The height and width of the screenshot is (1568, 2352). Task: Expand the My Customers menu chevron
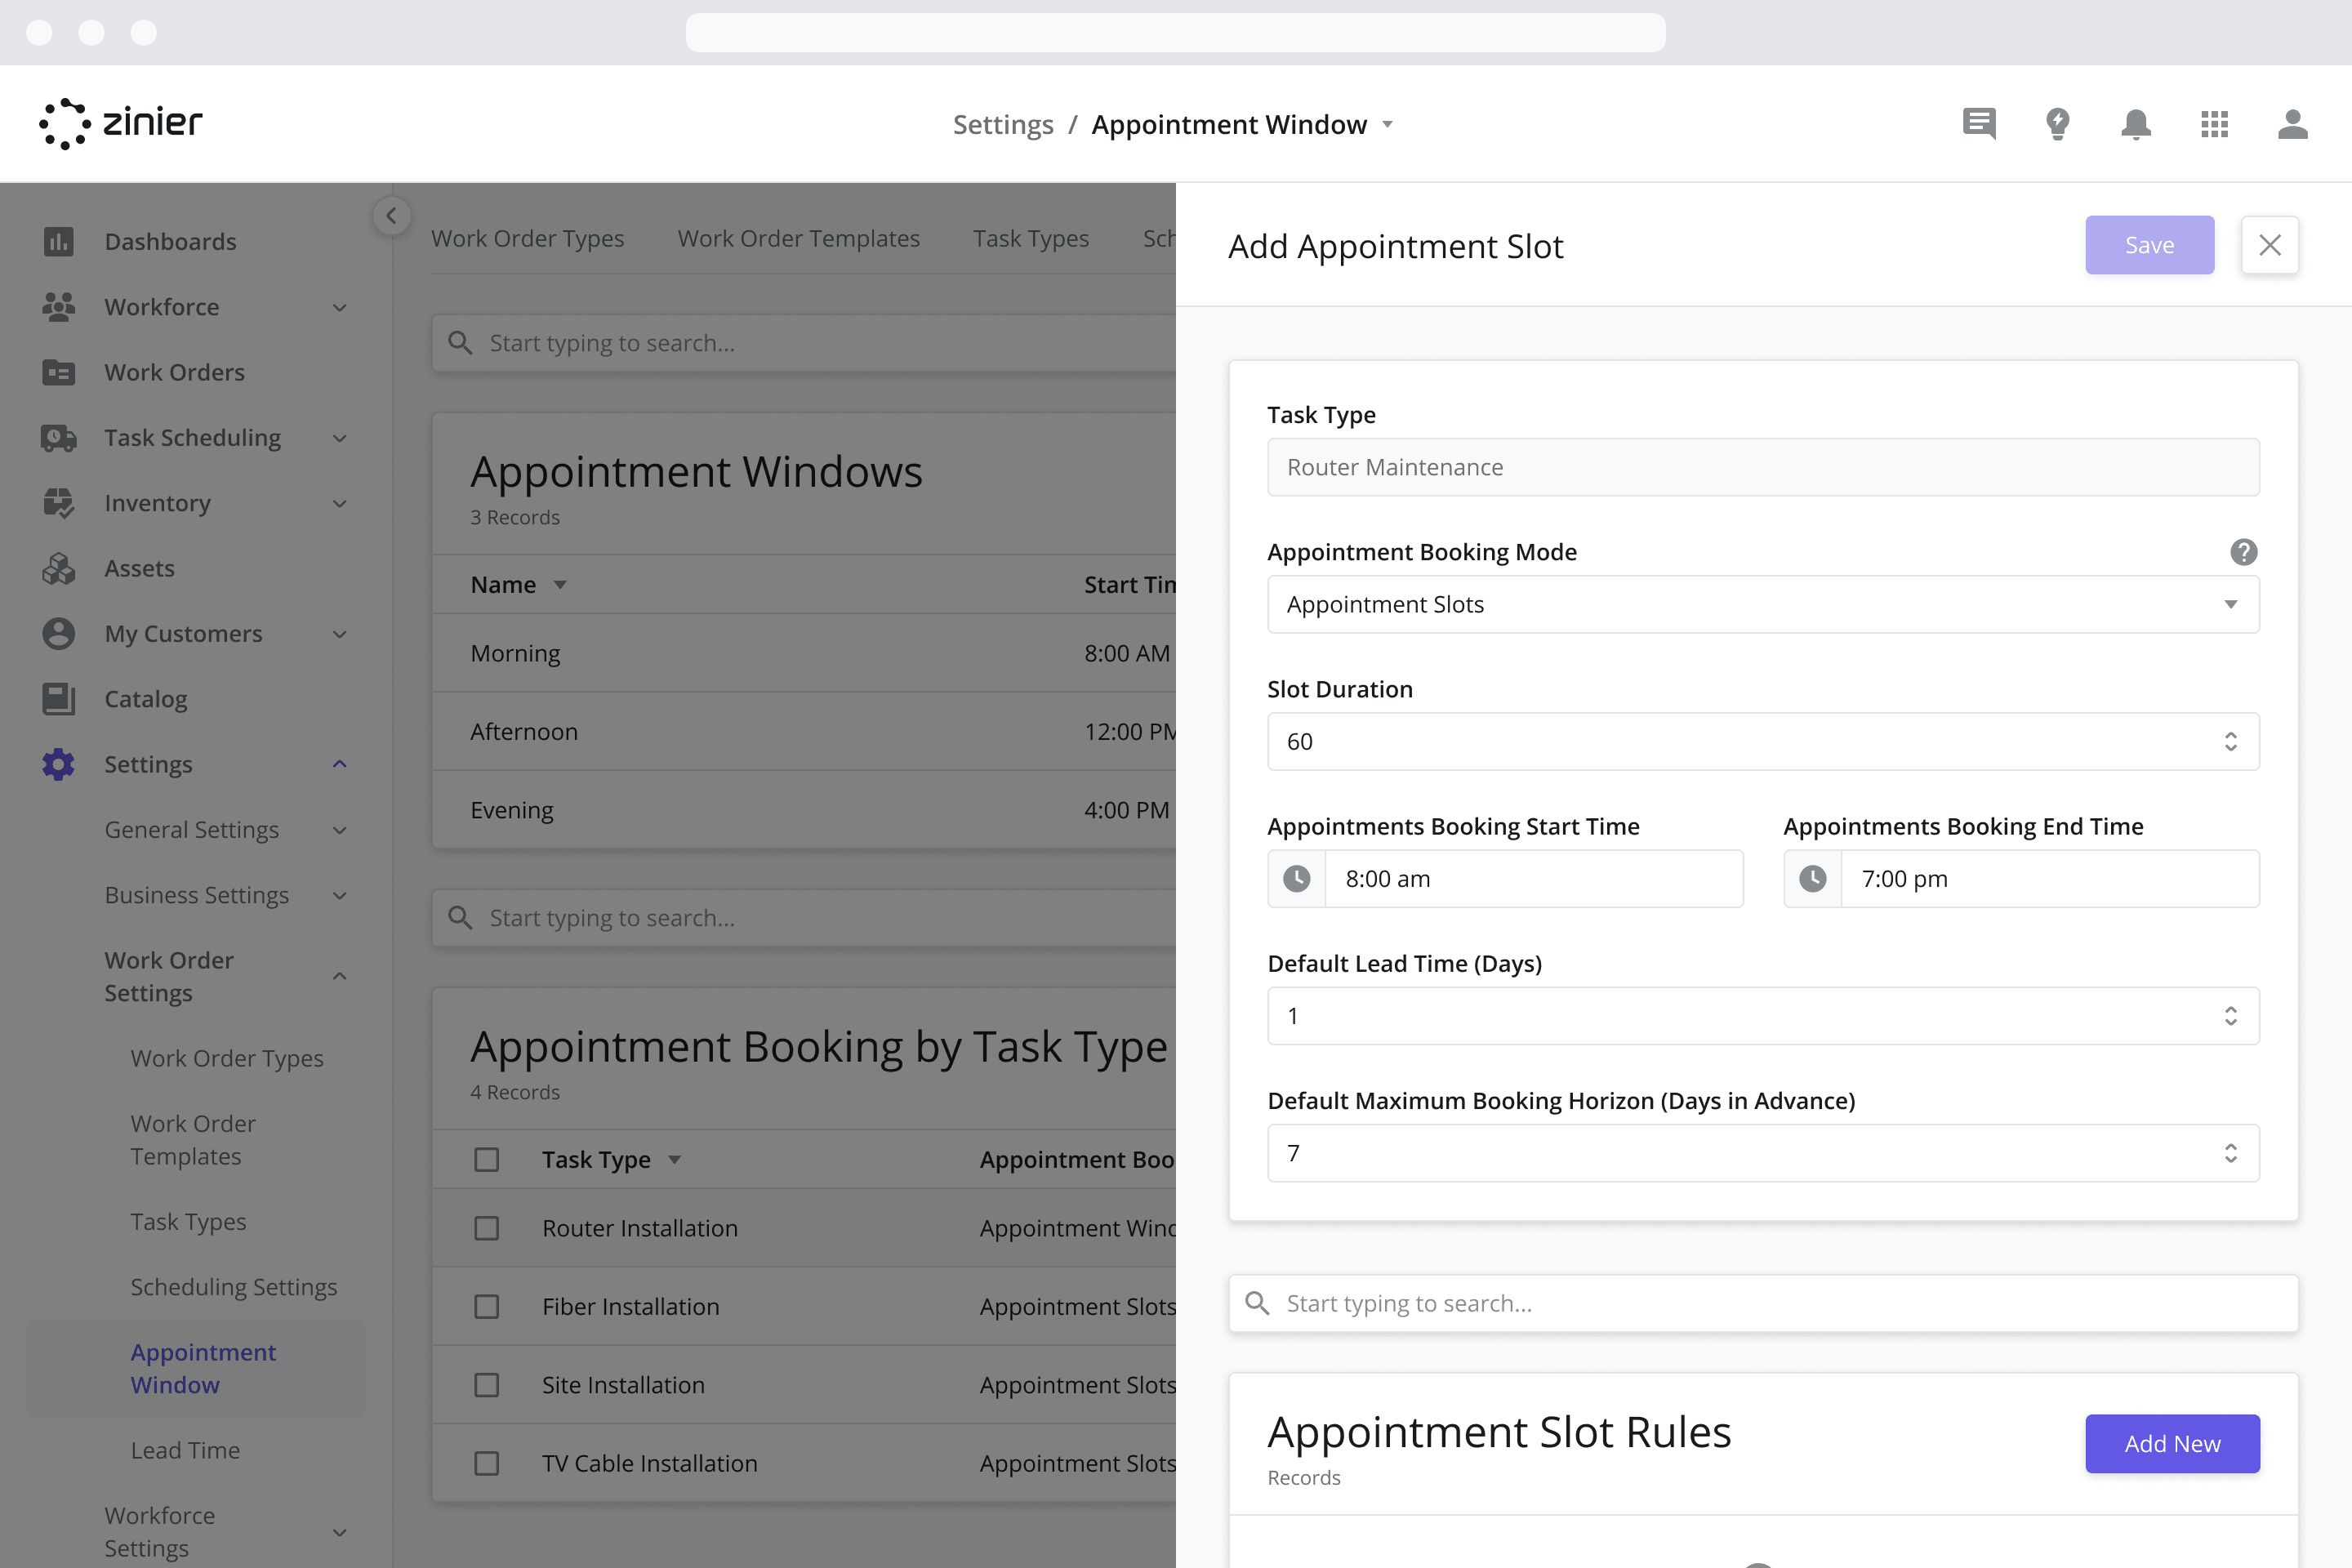(x=340, y=634)
